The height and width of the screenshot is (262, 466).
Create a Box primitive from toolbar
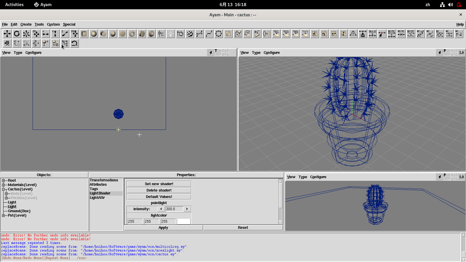click(84, 34)
